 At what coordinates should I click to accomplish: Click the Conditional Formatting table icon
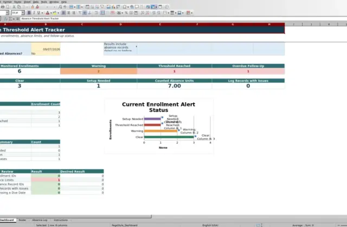[188, 13]
